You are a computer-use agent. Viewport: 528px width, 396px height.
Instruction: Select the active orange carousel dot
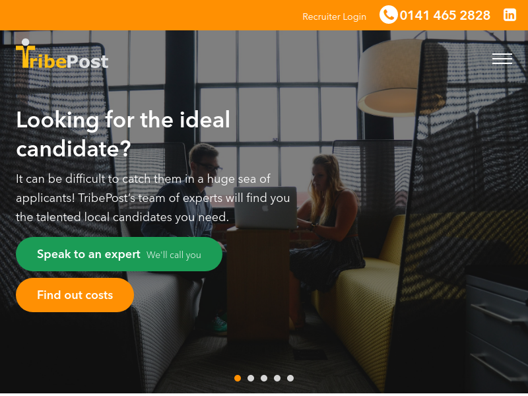(238, 378)
